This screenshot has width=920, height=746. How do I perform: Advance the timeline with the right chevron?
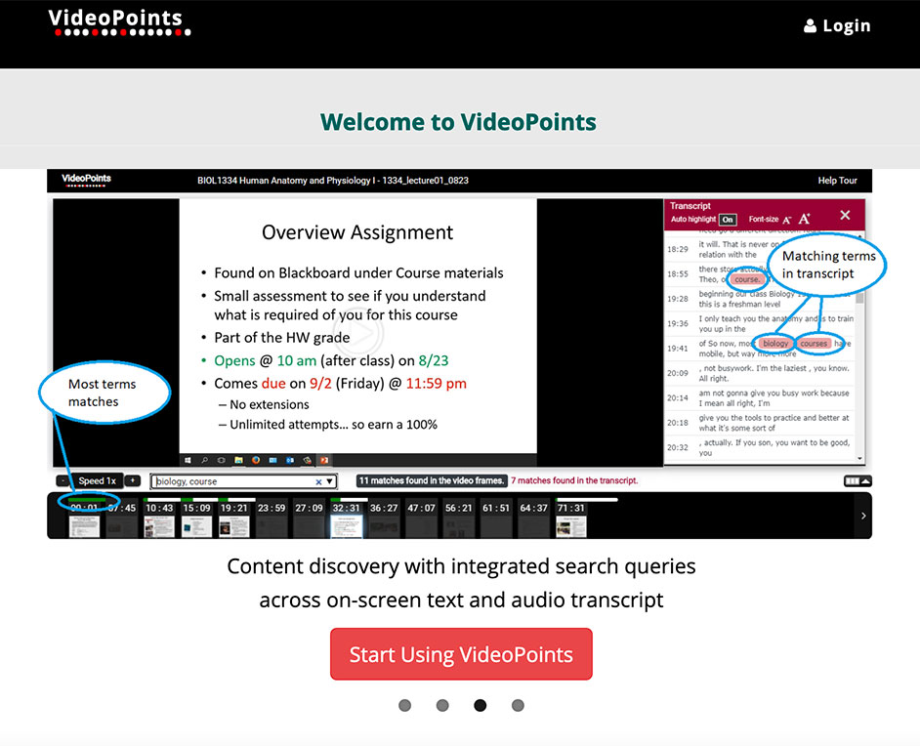click(863, 516)
